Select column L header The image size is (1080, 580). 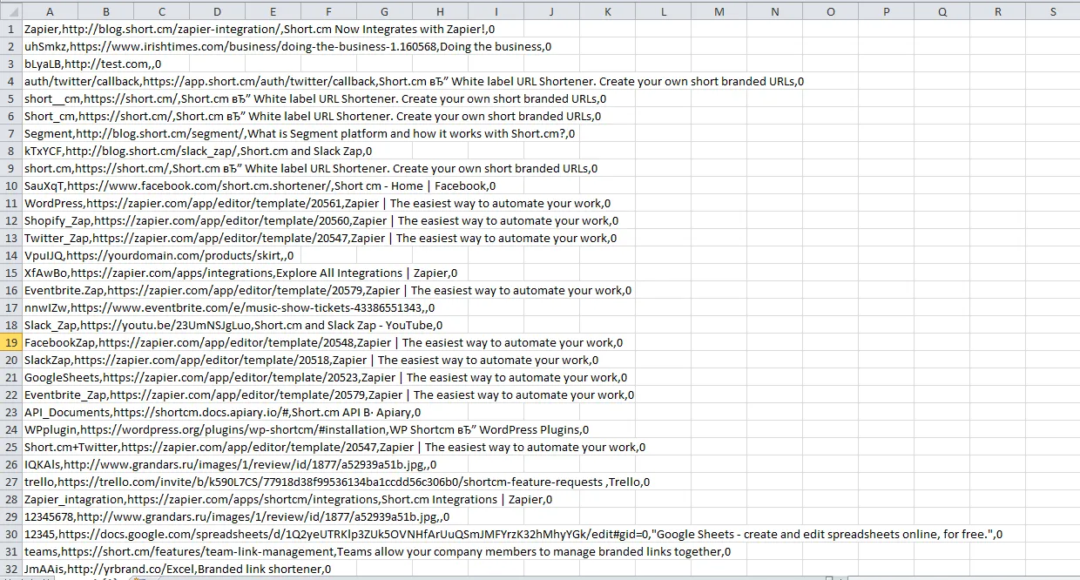point(663,11)
